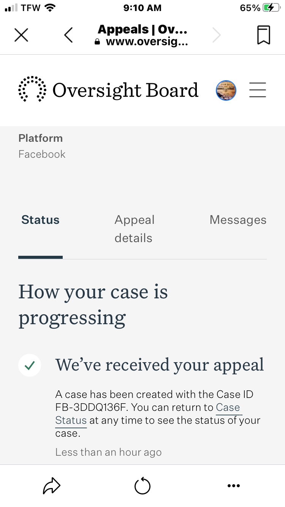Tap the Wi-Fi status icon
This screenshot has height=507, width=285.
(x=50, y=8)
